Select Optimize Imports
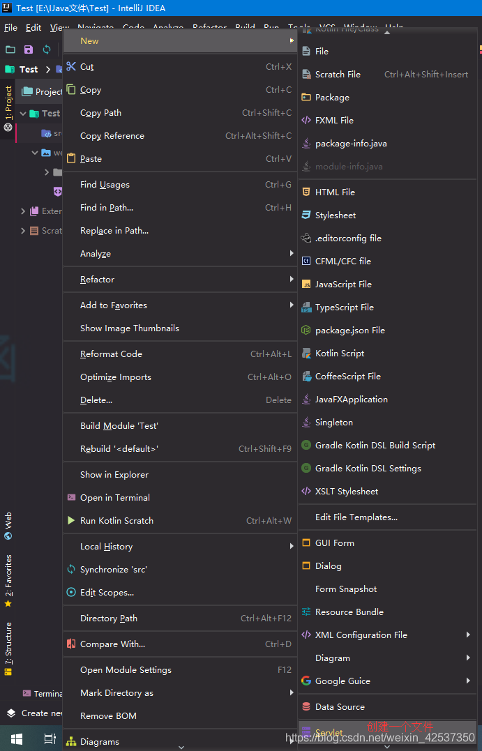Image resolution: width=482 pixels, height=751 pixels. pos(180,377)
